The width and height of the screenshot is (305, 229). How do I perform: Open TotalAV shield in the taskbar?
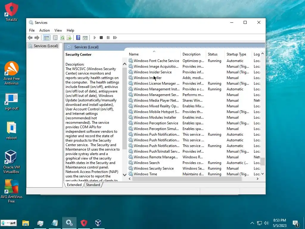tap(84, 223)
